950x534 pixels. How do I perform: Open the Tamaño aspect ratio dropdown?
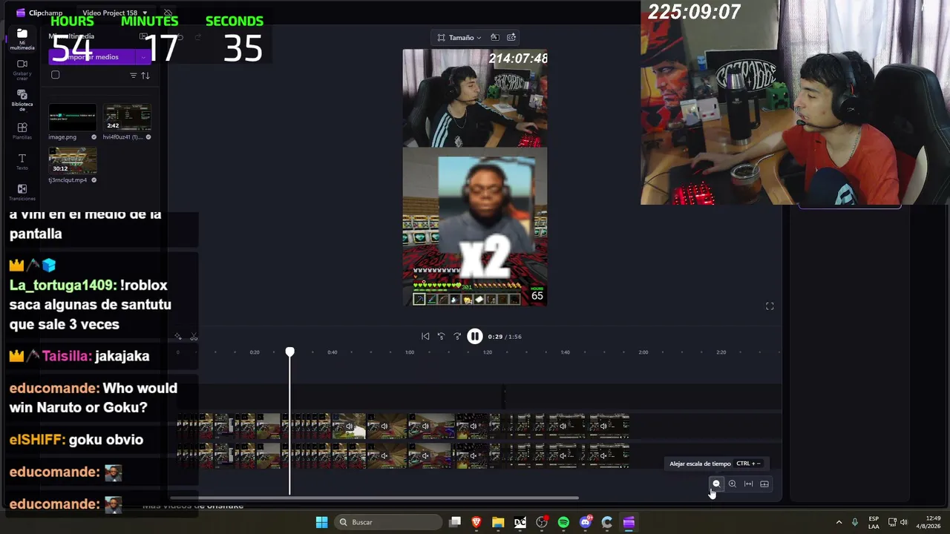(x=459, y=37)
